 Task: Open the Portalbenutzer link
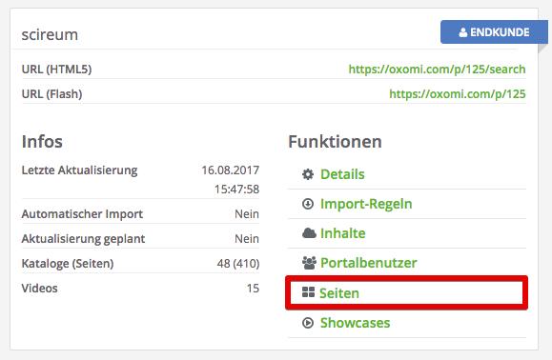[369, 263]
